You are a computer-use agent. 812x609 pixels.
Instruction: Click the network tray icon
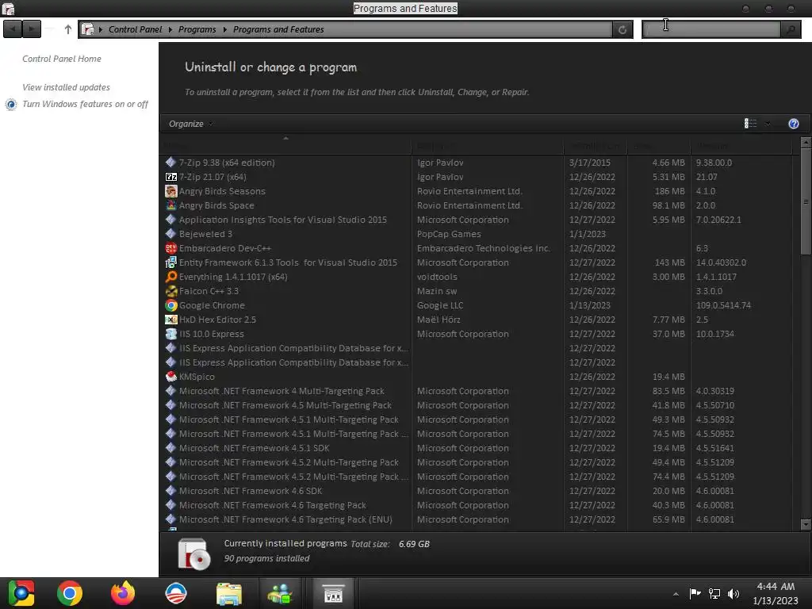[714, 593]
